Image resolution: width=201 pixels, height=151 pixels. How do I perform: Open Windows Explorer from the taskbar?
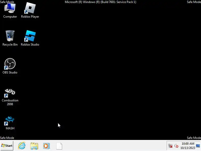coord(34,146)
